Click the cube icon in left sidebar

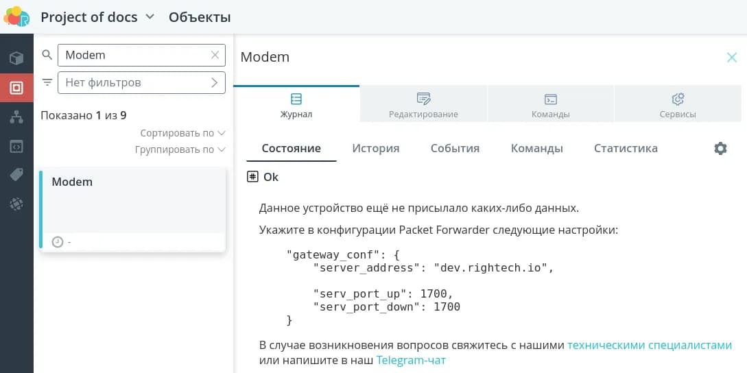coord(16,58)
